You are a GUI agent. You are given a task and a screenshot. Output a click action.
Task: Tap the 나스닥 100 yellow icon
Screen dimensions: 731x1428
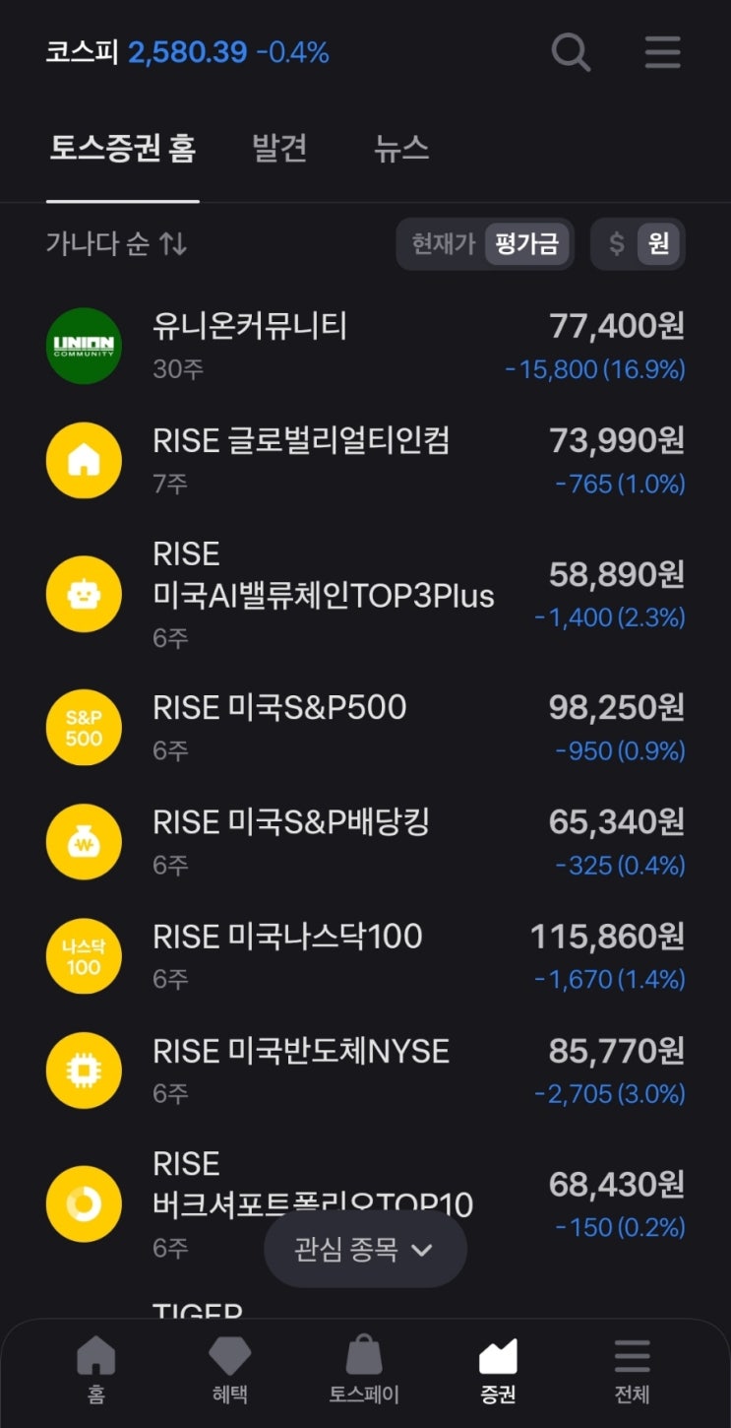84,956
